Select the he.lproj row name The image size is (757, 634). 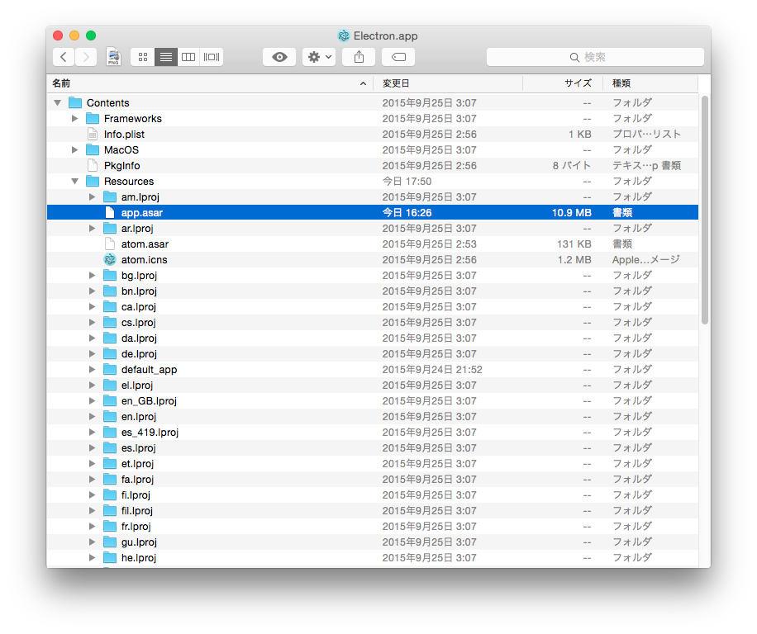[x=139, y=557]
